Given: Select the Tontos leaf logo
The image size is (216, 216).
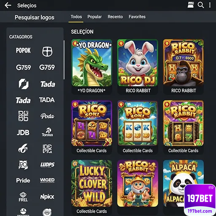Looking at the screenshot, I should pyautogui.click(x=47, y=132).
